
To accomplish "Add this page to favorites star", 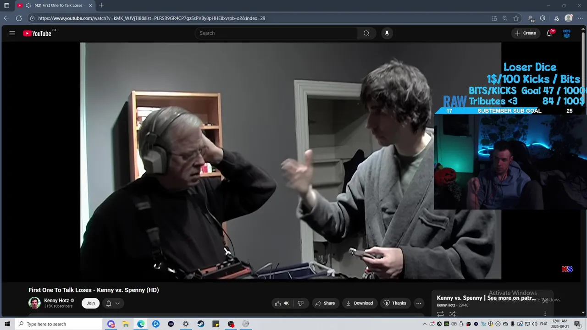I will [516, 18].
